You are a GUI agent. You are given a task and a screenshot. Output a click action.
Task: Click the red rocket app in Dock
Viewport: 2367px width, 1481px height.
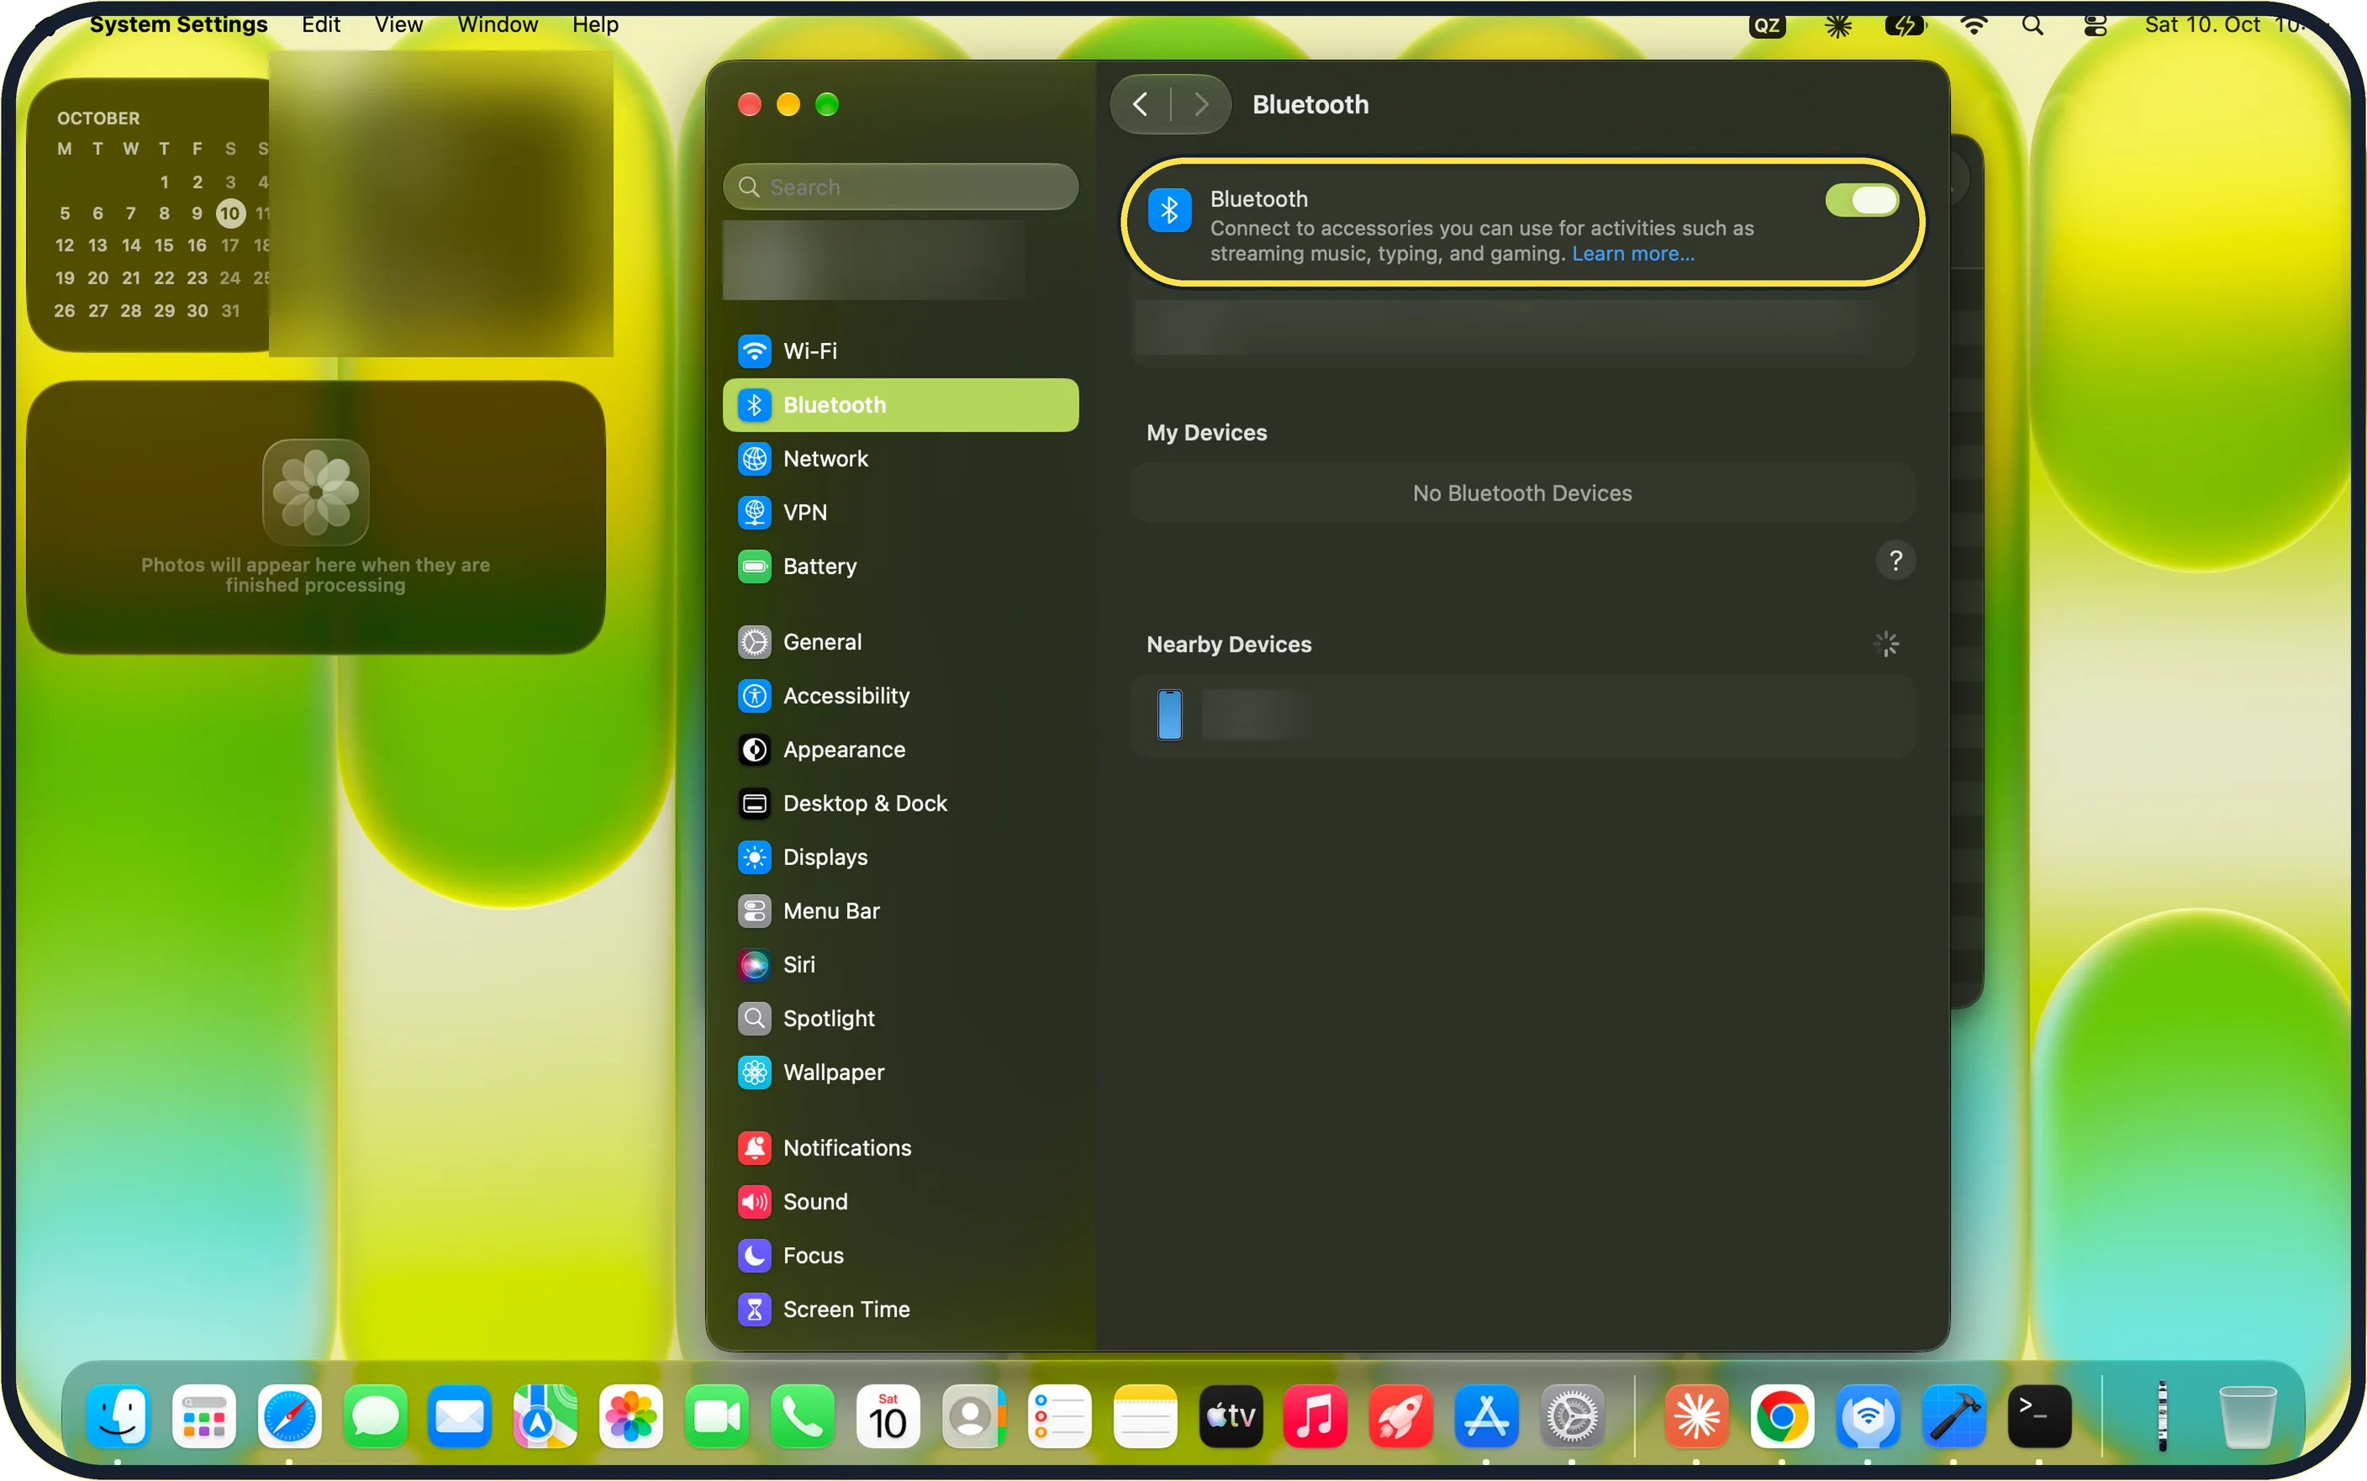(1400, 1416)
